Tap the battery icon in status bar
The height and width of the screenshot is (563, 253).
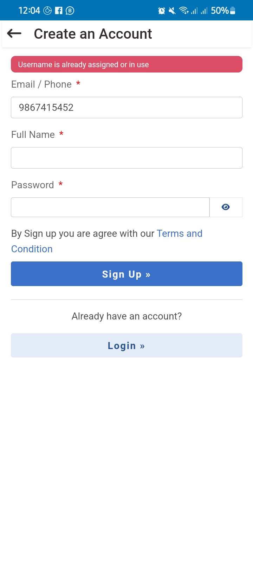tap(233, 11)
